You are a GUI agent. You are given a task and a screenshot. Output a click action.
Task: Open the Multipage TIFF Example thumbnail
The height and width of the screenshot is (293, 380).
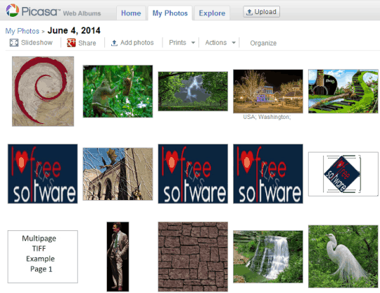(x=43, y=256)
